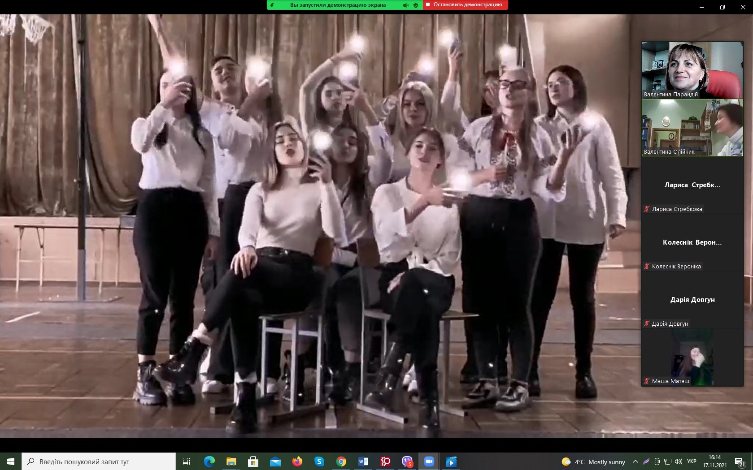
Task: Open Google Chrome from the taskbar
Action: (x=341, y=461)
